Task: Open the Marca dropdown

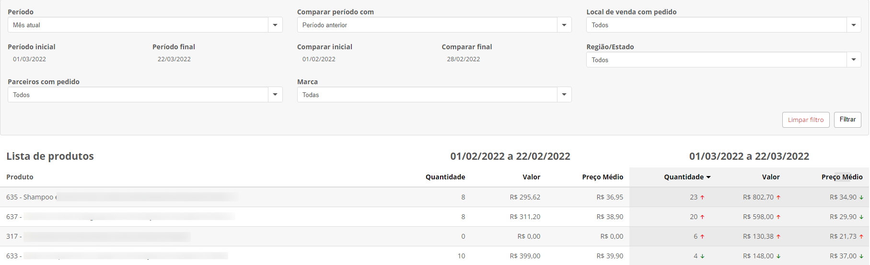Action: click(x=564, y=95)
